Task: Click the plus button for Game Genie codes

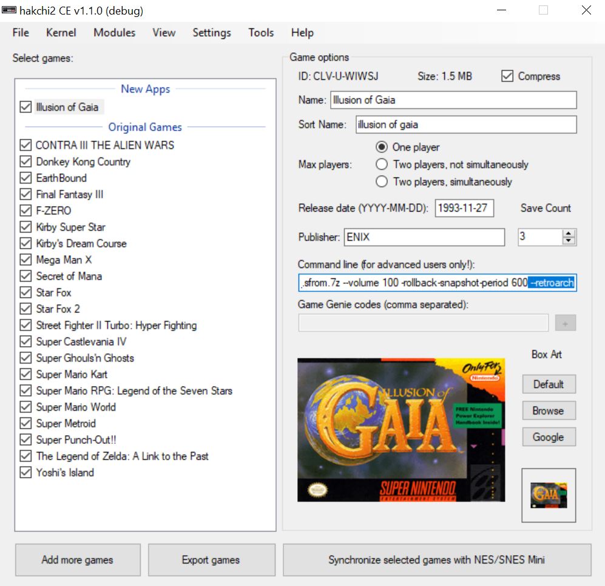Action: coord(566,323)
